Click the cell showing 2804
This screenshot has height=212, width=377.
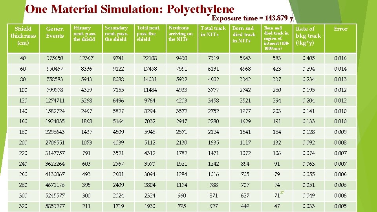pyautogui.click(x=150, y=185)
